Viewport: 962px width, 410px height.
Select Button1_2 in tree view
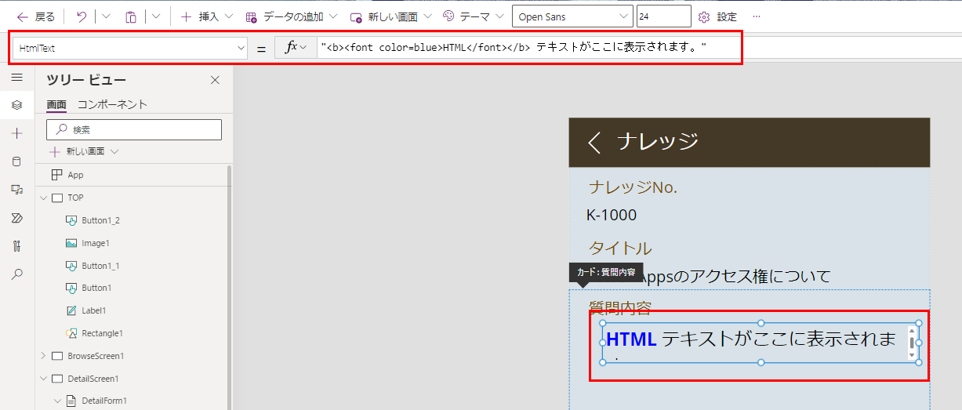click(x=100, y=220)
